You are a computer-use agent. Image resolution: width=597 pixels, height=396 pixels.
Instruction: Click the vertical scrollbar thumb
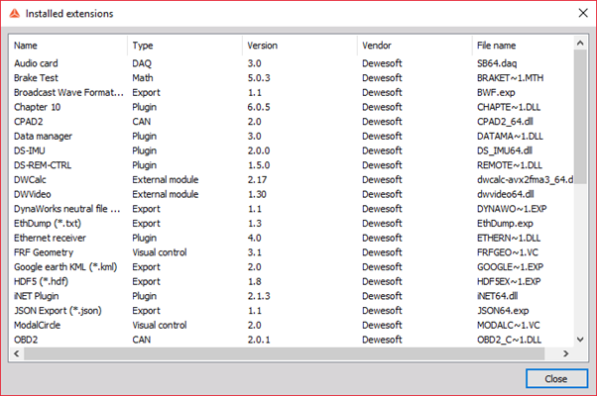click(580, 117)
